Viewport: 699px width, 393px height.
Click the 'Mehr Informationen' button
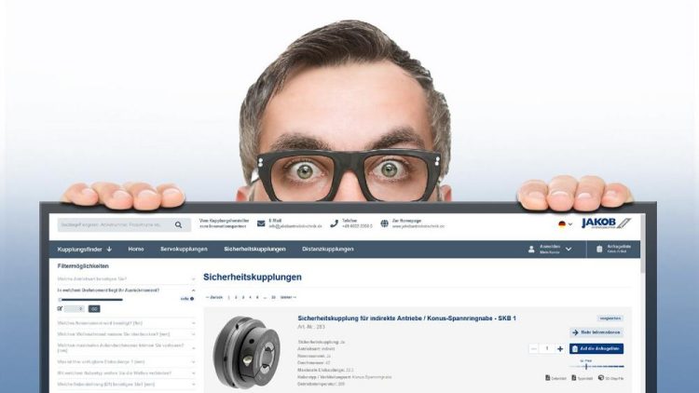pos(596,332)
